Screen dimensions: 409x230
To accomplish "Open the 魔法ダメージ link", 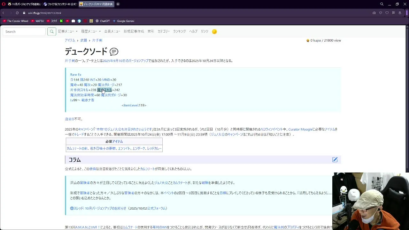I will pos(106,85).
